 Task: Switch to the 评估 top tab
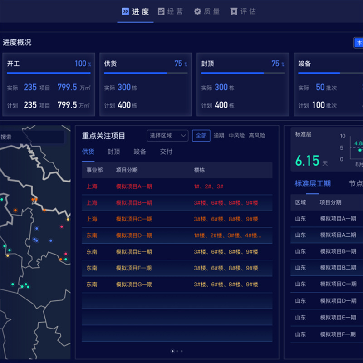tap(243, 11)
